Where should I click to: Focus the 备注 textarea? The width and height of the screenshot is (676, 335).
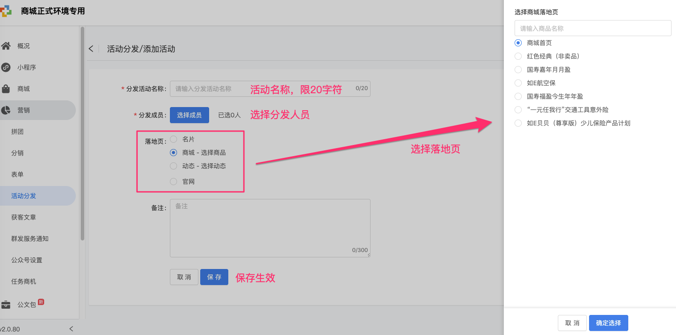tap(270, 228)
